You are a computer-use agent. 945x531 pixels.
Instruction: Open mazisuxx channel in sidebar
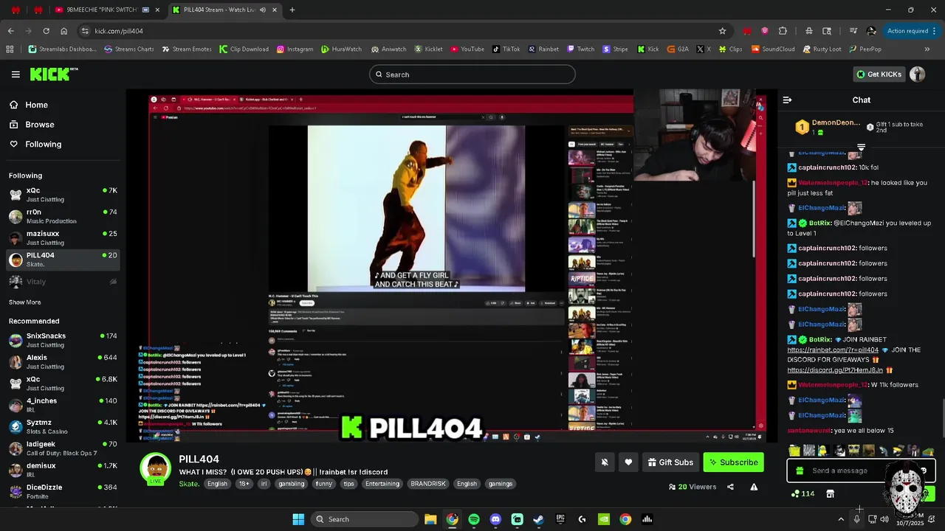(63, 237)
